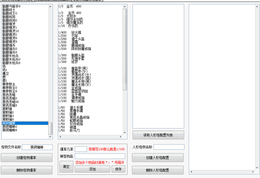Focus the 爆率几率 input field
This screenshot has height=178, width=260.
point(81,149)
